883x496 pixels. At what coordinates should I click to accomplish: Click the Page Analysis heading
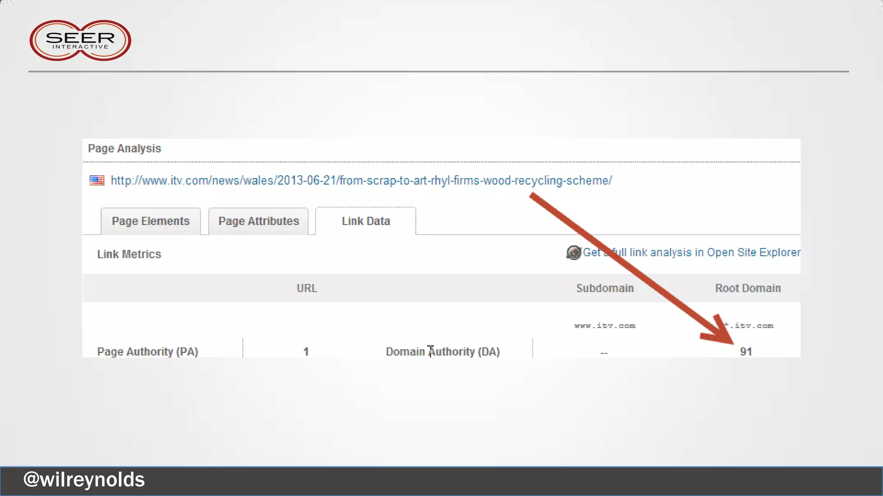(124, 149)
